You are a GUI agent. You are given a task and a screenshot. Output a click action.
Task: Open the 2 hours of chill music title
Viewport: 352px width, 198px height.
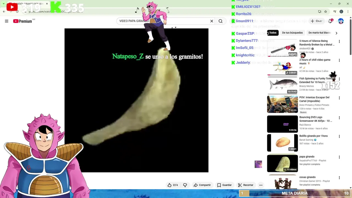pyautogui.click(x=315, y=62)
